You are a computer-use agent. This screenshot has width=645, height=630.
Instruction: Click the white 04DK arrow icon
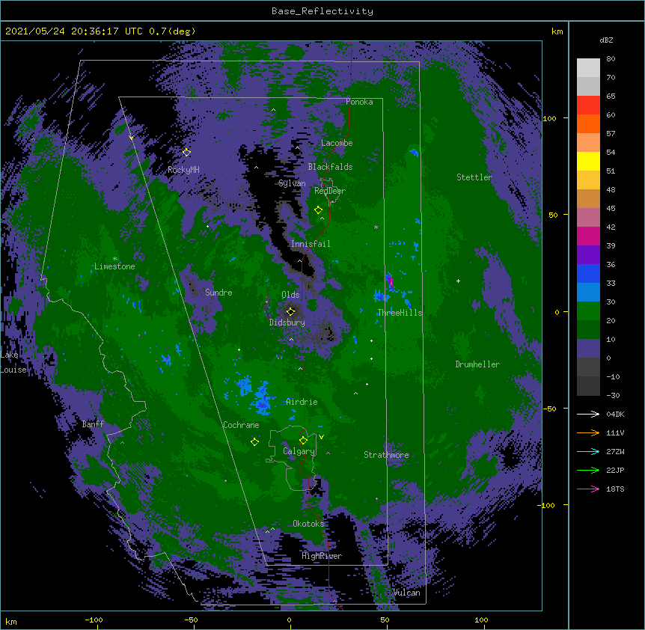pos(588,414)
